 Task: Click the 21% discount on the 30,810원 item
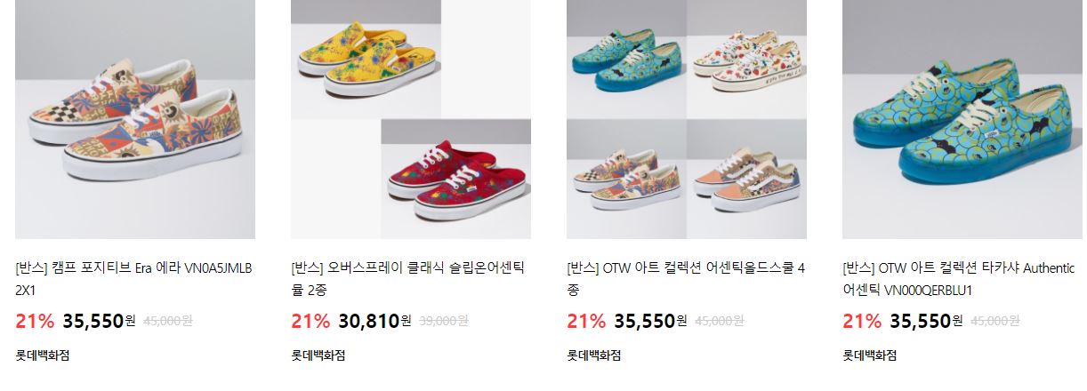tap(310, 321)
